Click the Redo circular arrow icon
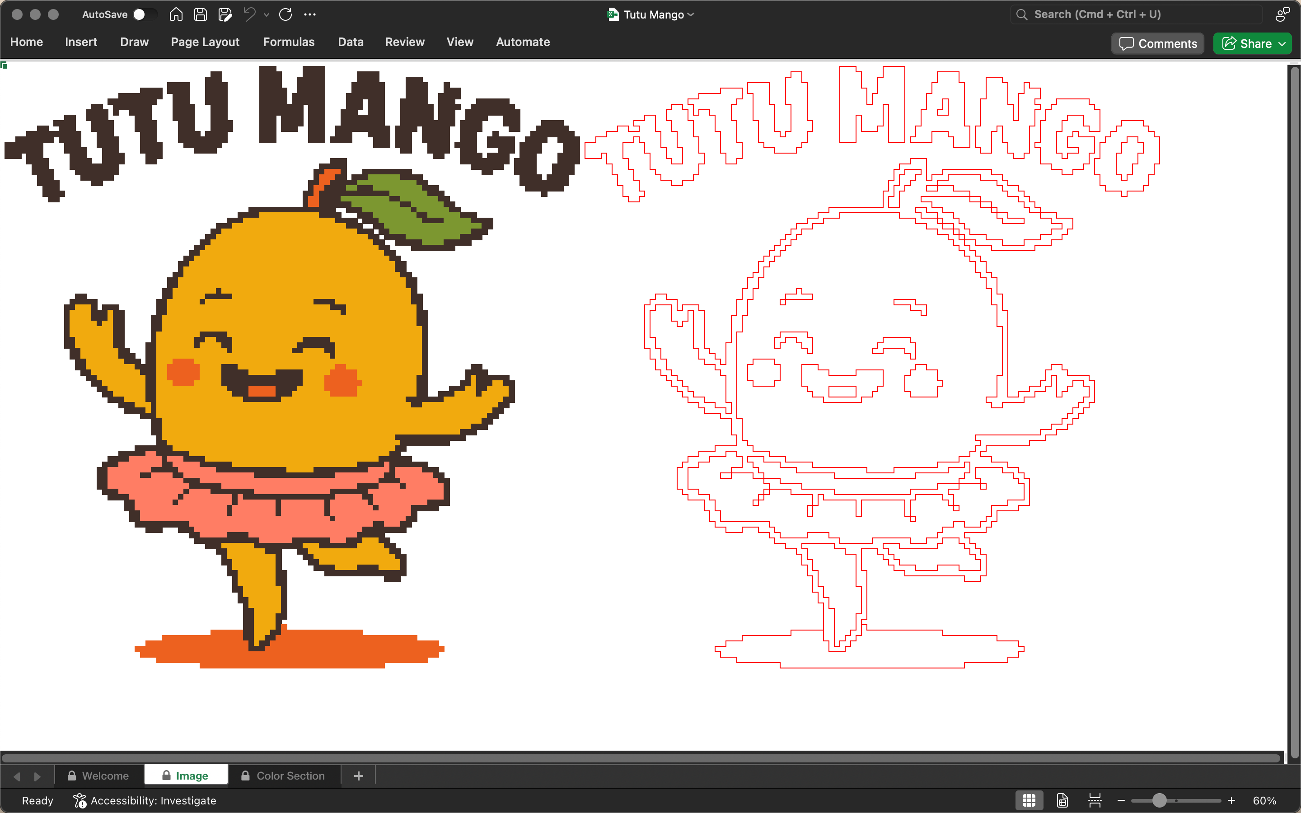 coord(285,14)
